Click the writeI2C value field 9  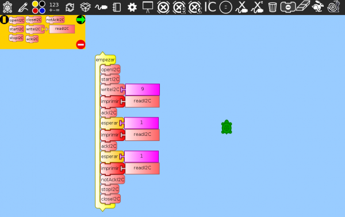[x=143, y=89]
